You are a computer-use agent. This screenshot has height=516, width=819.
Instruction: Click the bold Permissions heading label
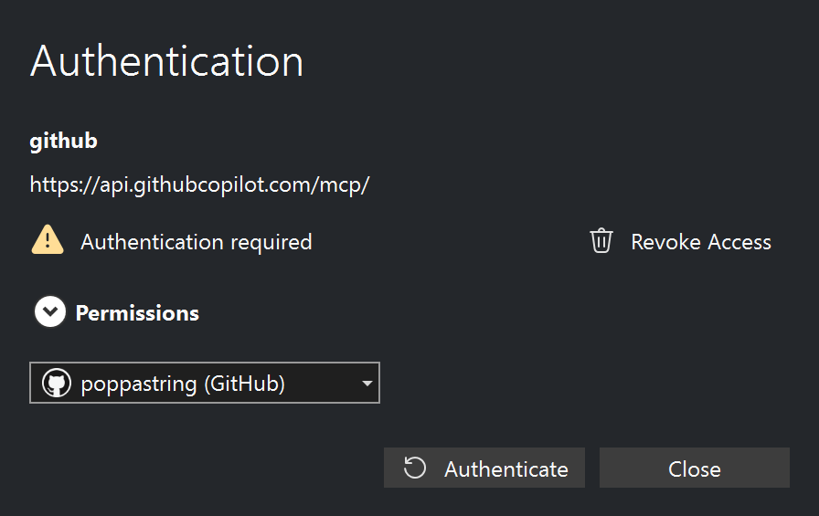coord(137,313)
